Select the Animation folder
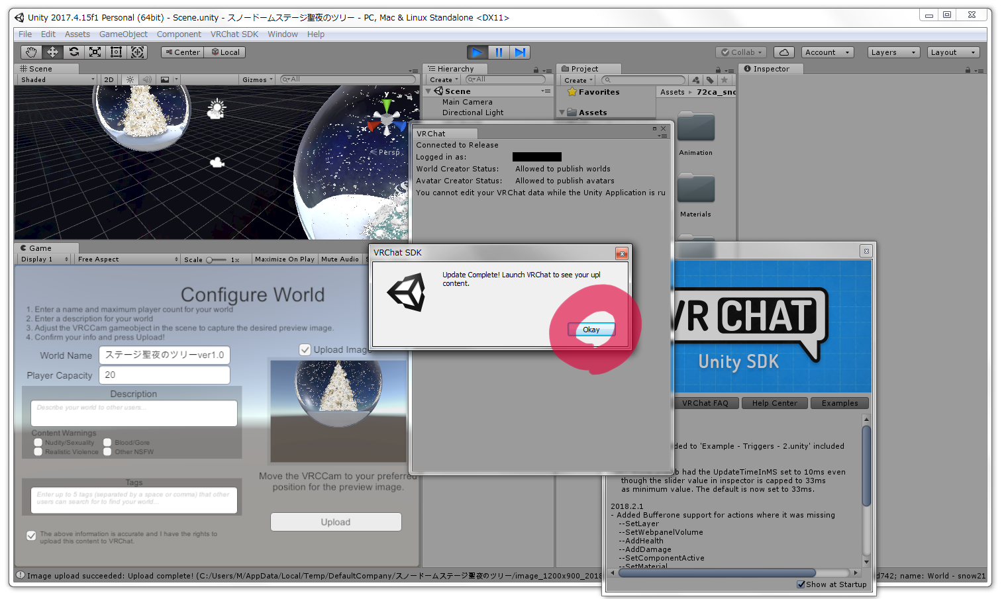 point(695,134)
